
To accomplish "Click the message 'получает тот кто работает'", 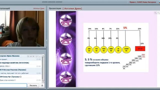I will coord(14,73).
